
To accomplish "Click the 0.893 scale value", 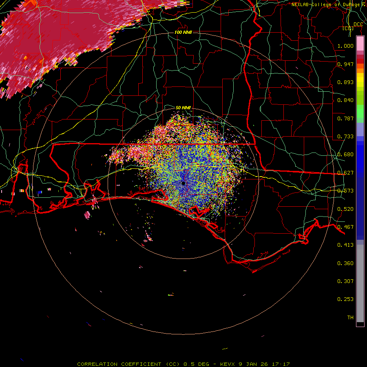I will pyautogui.click(x=345, y=82).
